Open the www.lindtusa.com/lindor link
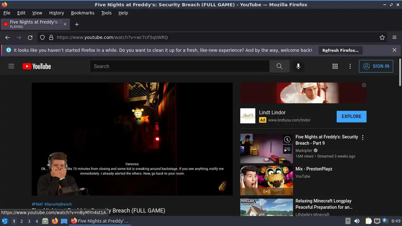This screenshot has height=226, width=402. [289, 120]
